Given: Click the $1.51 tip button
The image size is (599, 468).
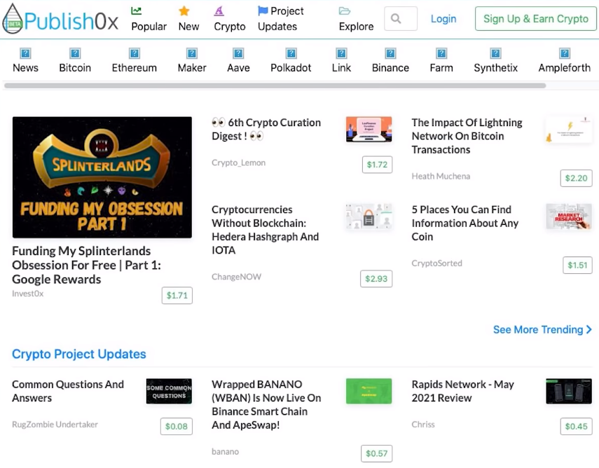Looking at the screenshot, I should pos(577,265).
